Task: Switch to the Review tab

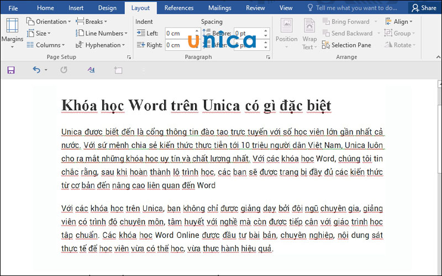Action: (255, 8)
